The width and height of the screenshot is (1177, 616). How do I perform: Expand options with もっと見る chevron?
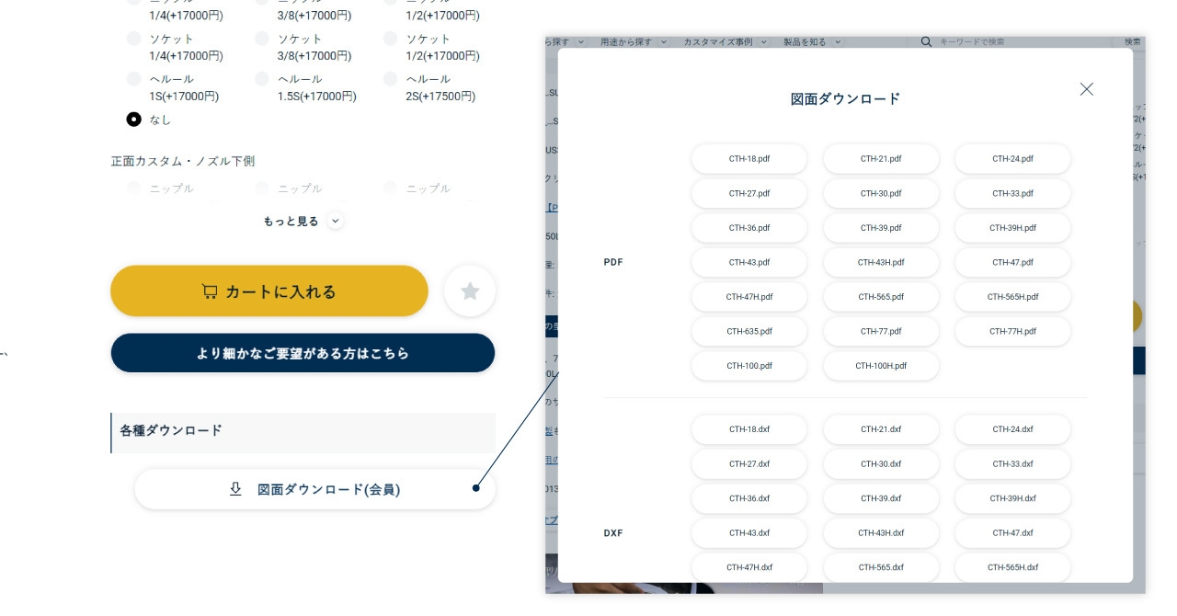pos(335,221)
